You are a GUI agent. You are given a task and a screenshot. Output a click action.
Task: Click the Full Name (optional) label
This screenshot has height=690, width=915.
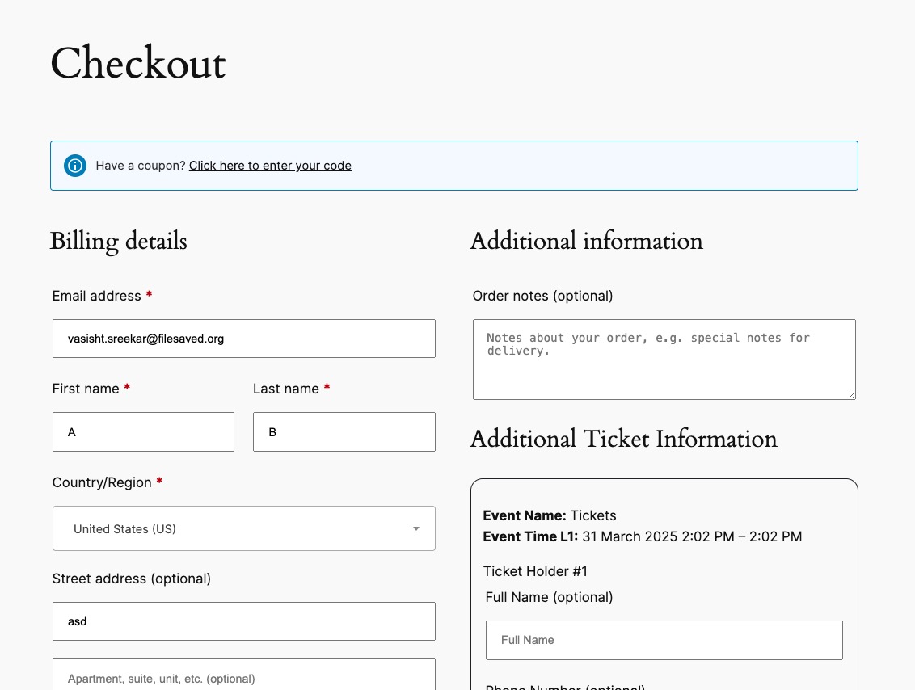[549, 597]
